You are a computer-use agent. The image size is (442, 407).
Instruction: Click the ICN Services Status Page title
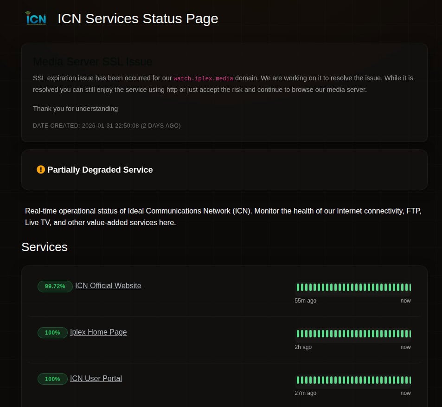pos(138,19)
